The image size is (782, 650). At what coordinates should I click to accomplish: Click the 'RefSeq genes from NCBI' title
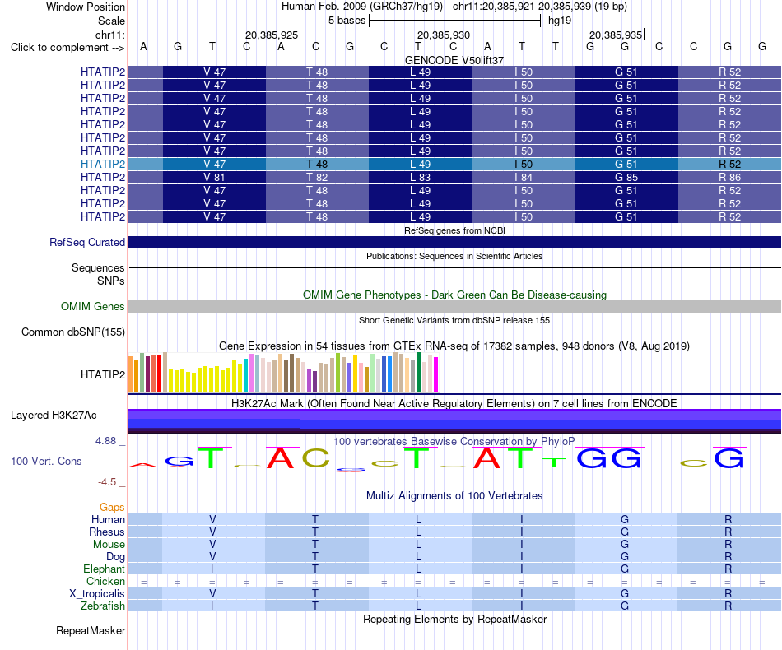pyautogui.click(x=454, y=230)
